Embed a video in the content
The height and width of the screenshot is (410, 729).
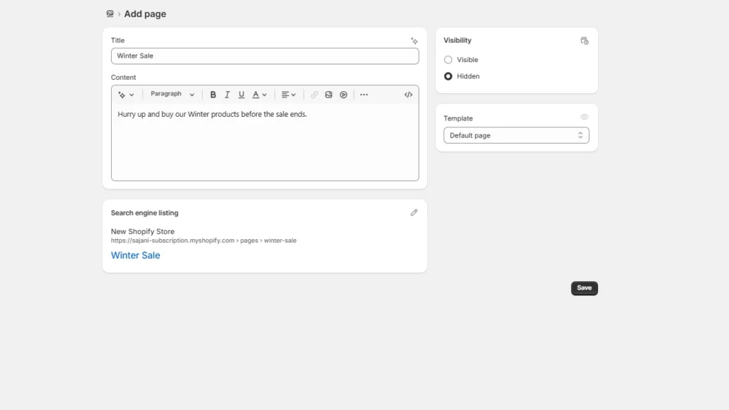point(342,94)
